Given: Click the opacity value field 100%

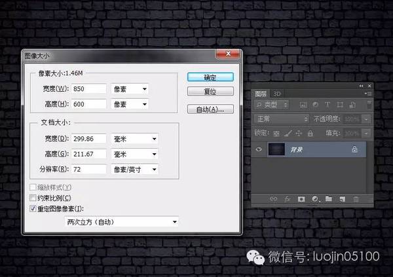Looking at the screenshot, I should (x=352, y=119).
